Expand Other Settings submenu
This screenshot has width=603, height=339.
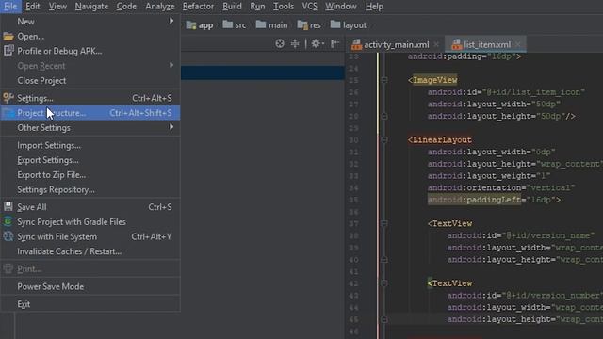(90, 128)
